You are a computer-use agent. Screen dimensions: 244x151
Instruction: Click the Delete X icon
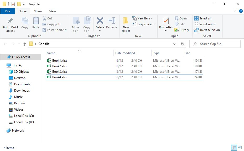click(x=100, y=21)
